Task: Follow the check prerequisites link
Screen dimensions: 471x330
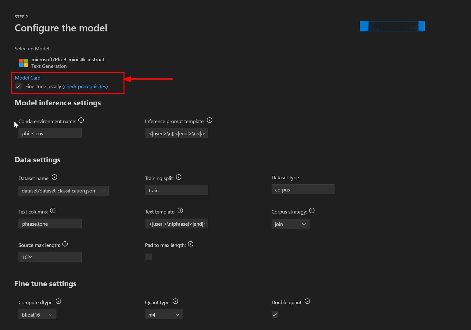Action: 85,86
